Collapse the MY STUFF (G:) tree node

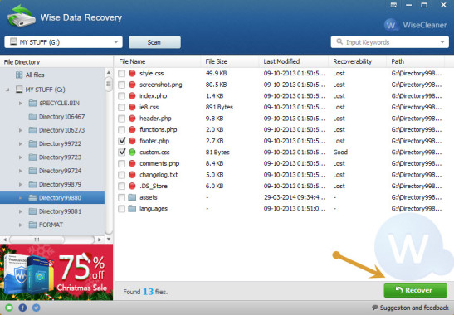pos(7,90)
